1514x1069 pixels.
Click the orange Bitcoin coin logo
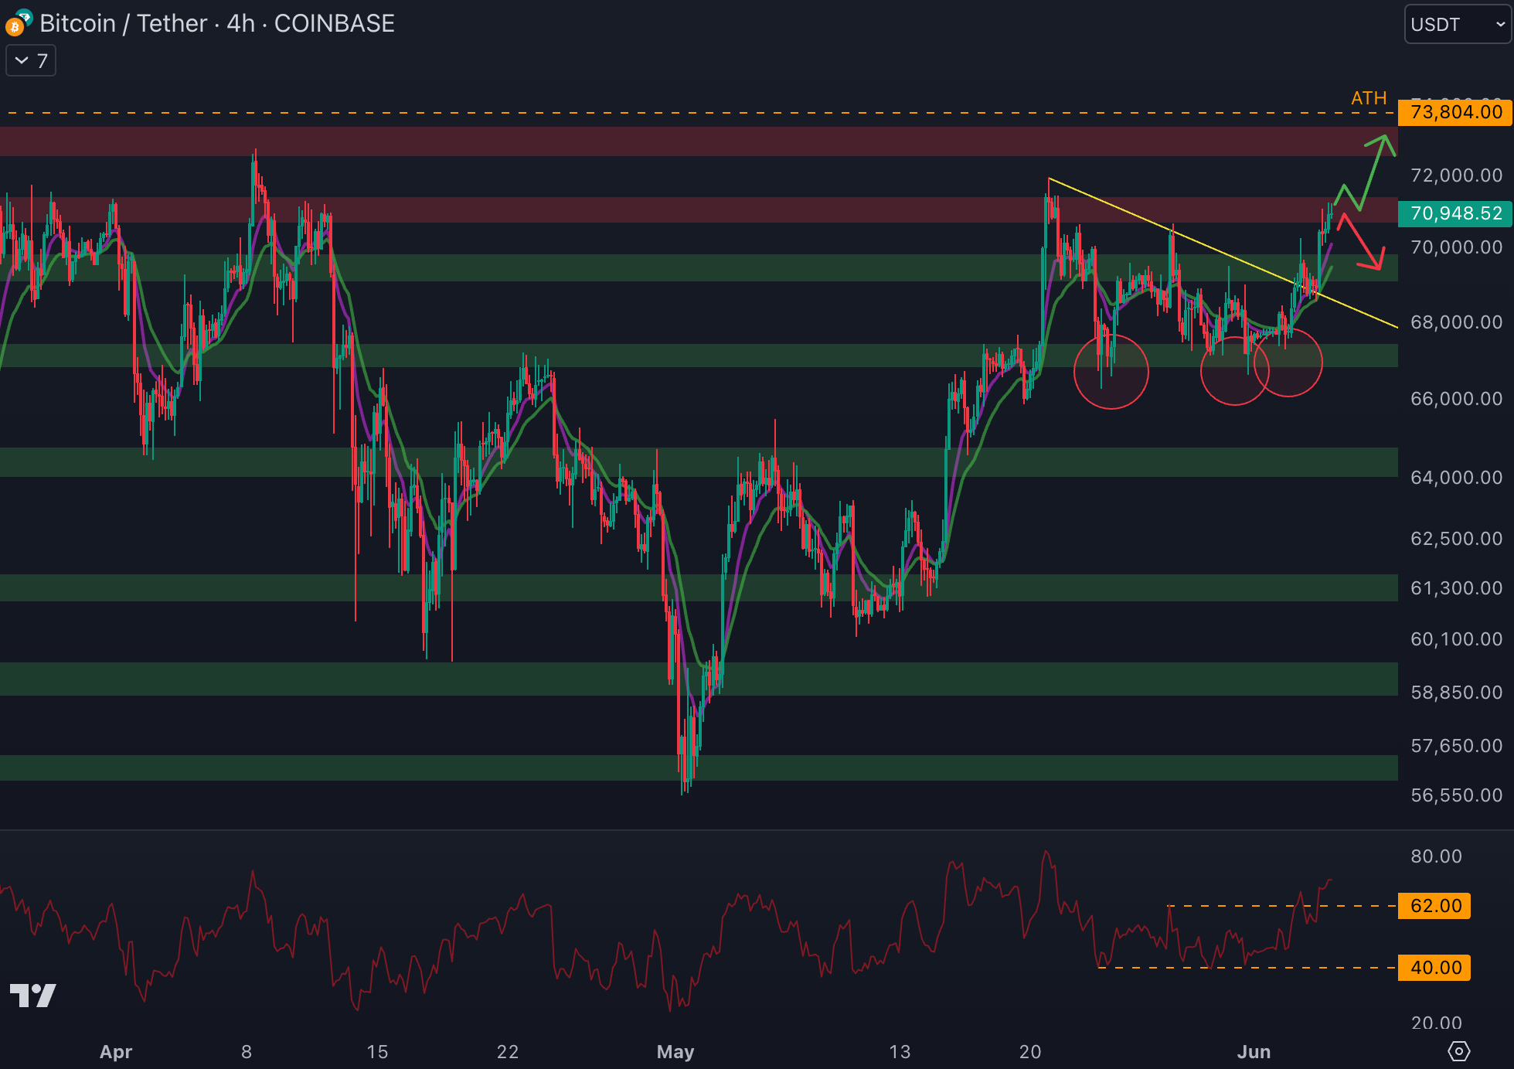point(13,29)
